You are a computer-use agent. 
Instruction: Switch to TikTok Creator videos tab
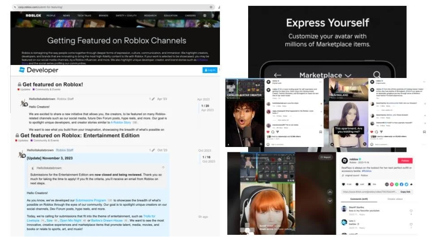395,199
